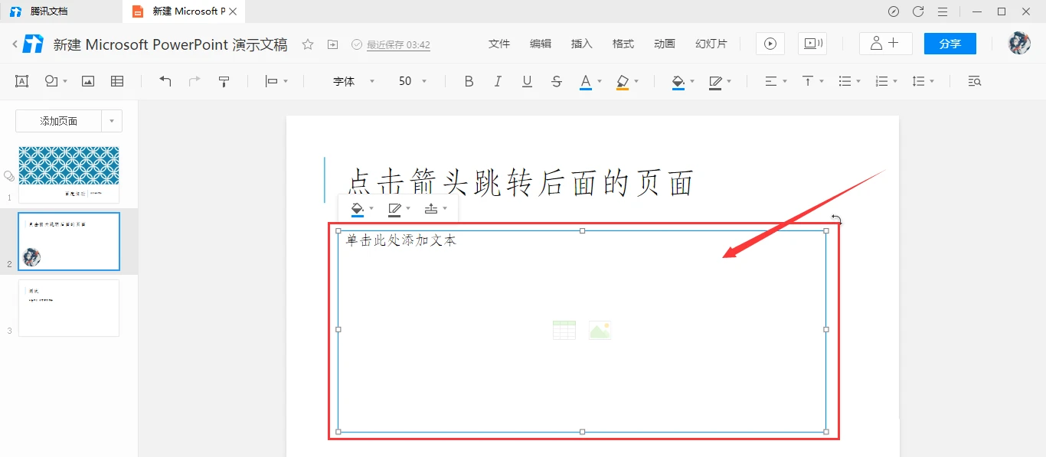
Task: Click the vertical text align icon
Action: point(808,81)
